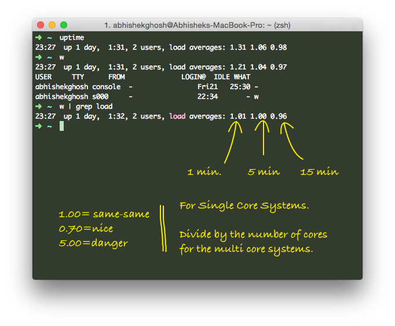Click load average value 1.00
This screenshot has width=395, height=326.
click(x=258, y=116)
